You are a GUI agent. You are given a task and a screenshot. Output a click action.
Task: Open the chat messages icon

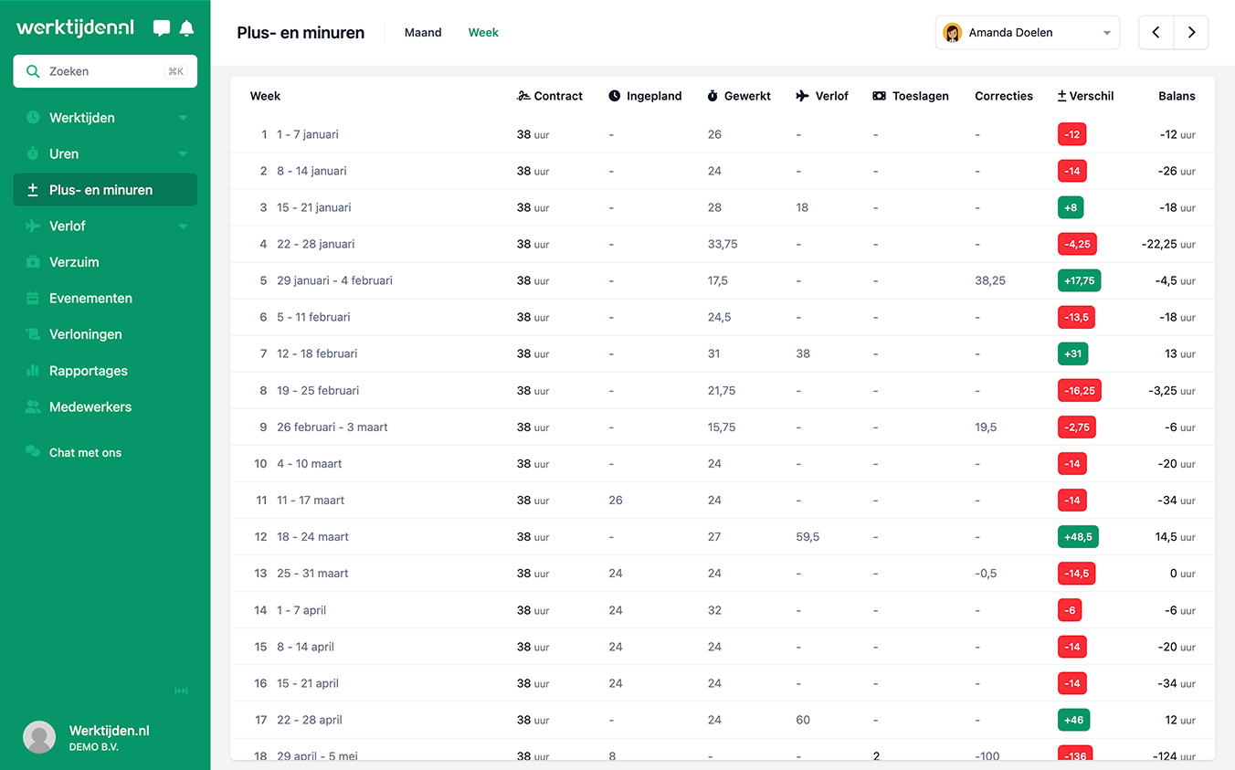point(162,28)
